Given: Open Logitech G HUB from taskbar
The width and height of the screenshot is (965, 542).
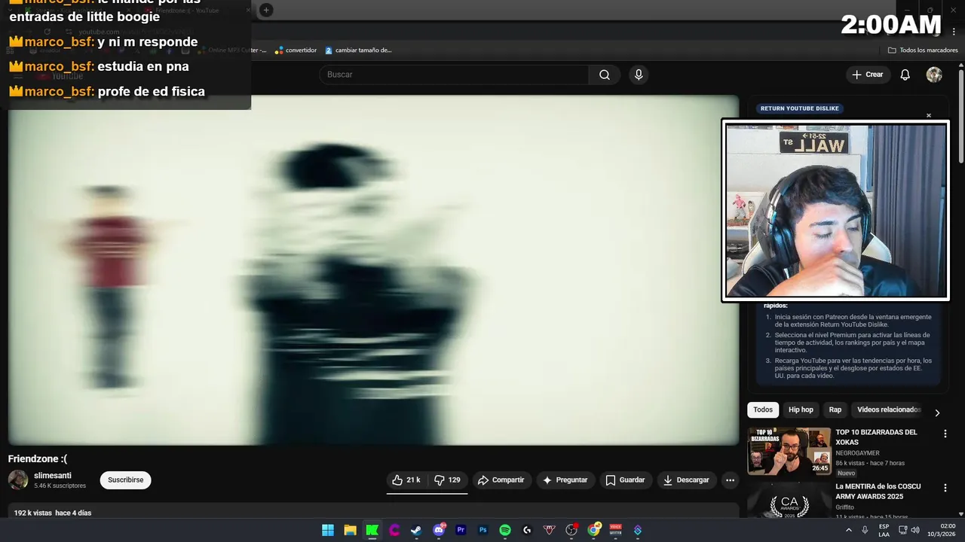Looking at the screenshot, I should pyautogui.click(x=527, y=530).
